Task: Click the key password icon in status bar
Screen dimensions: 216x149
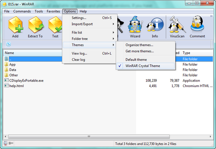Action: (11, 143)
